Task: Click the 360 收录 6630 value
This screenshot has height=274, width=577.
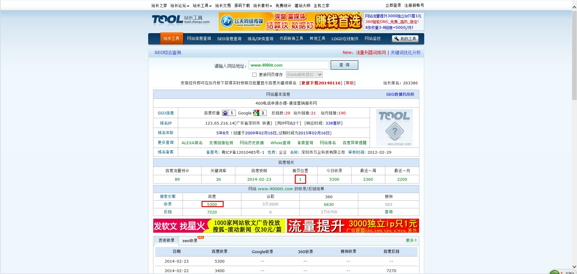Action: click(329, 204)
